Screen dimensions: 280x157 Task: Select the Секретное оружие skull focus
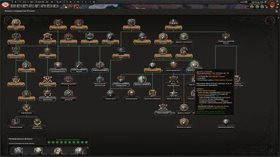[x=131, y=96]
